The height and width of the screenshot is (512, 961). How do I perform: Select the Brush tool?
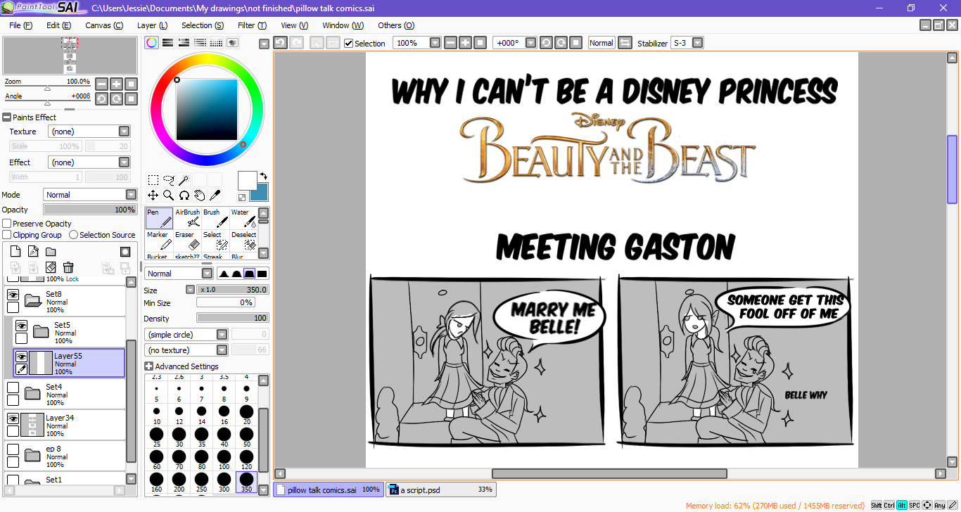[215, 218]
